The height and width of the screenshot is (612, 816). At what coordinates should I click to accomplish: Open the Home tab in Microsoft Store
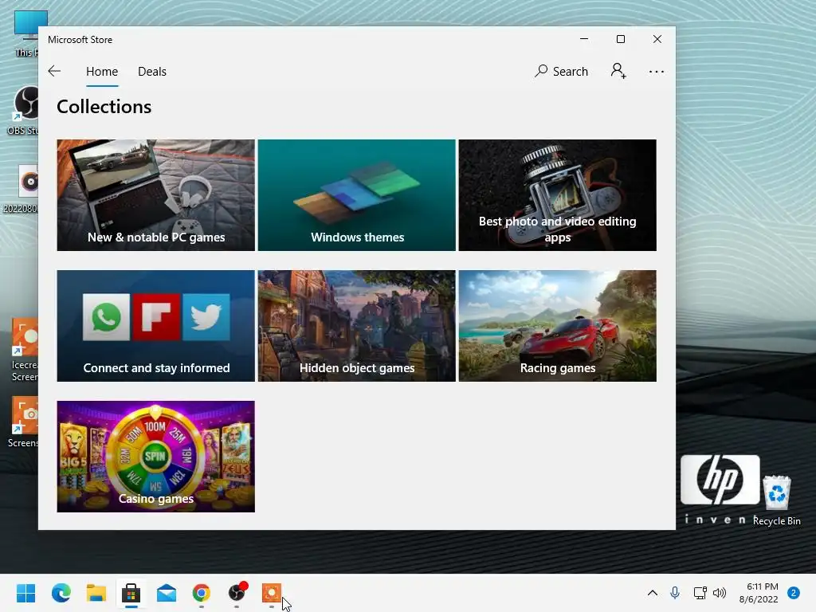point(102,71)
